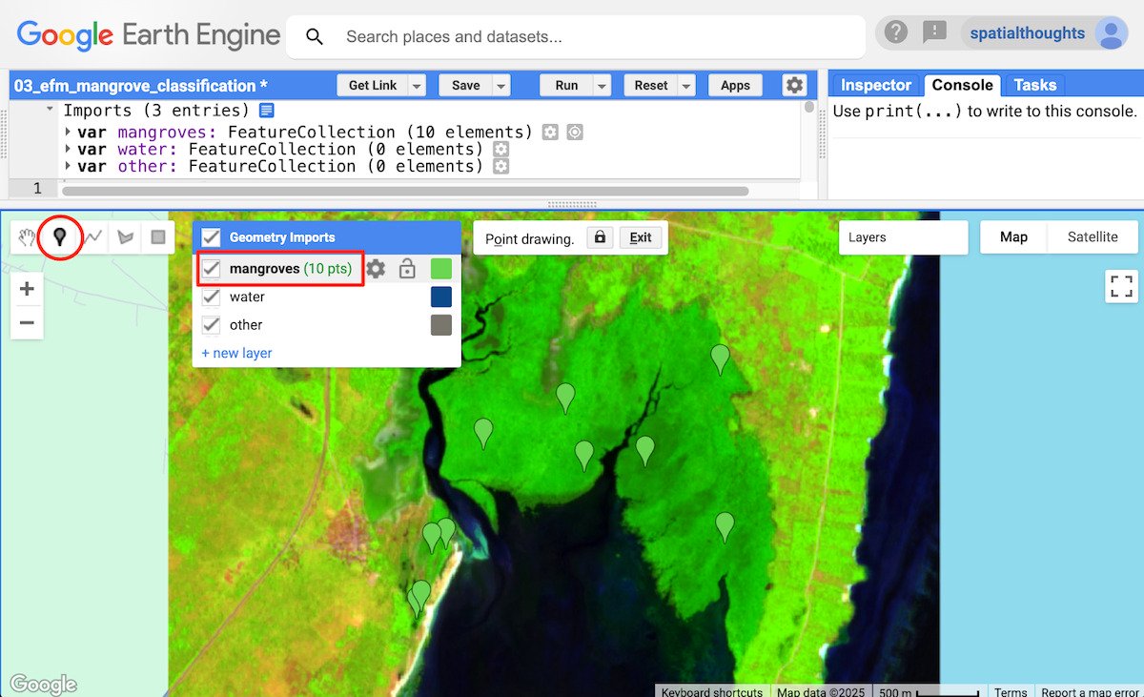Toggle lock on the mangroves layer
Screen dimensions: 1144x697
407,269
